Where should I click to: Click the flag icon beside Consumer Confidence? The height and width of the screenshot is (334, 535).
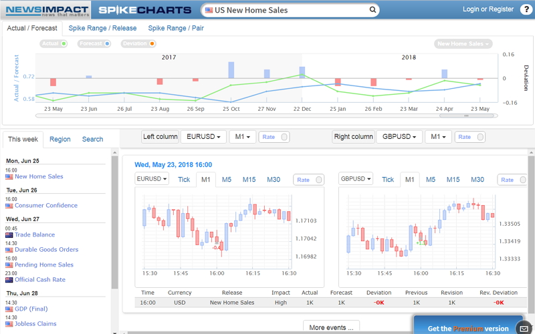pyautogui.click(x=9, y=206)
